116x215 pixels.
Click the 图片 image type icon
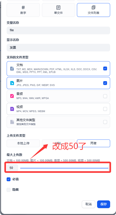[12, 83]
